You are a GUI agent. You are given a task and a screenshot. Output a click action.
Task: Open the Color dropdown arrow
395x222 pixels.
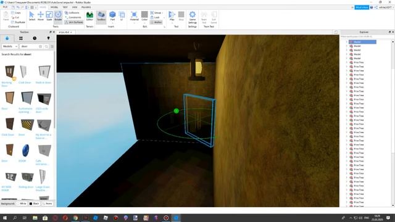[x=144, y=23]
